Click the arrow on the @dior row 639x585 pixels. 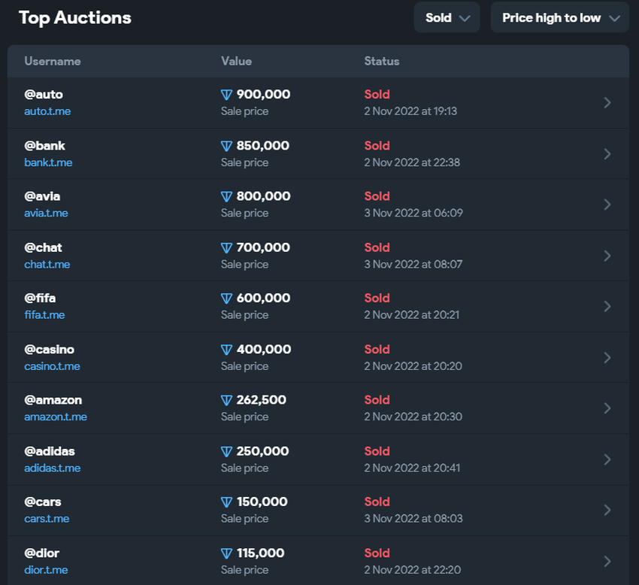(607, 560)
